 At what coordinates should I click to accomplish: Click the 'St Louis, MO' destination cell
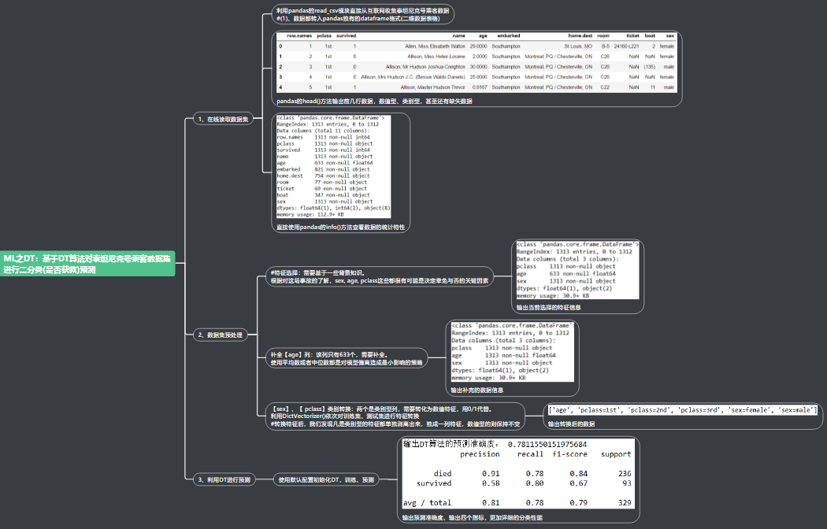pos(578,46)
